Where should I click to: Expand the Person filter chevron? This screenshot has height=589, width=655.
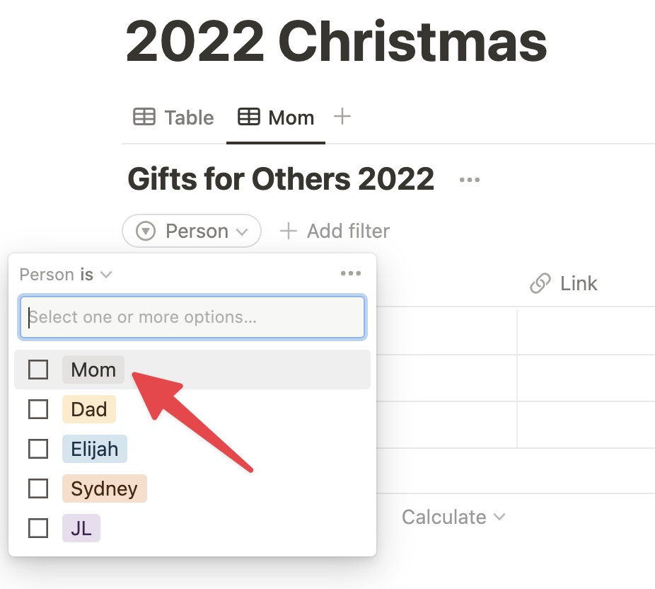click(x=243, y=231)
